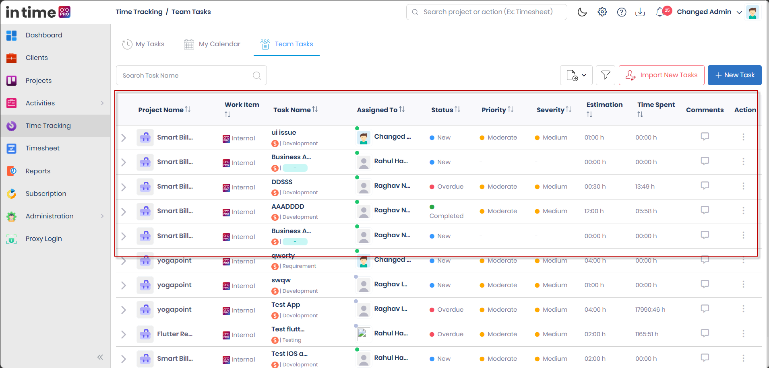Switch to the My Calendar tab
This screenshot has height=368, width=769.
212,44
